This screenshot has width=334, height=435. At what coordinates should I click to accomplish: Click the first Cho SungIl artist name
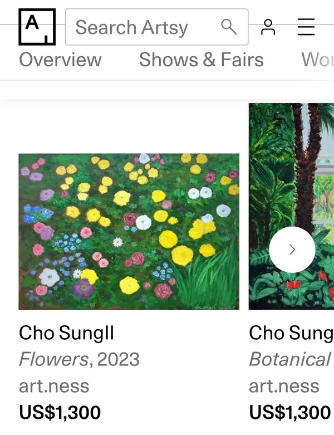[x=66, y=333]
